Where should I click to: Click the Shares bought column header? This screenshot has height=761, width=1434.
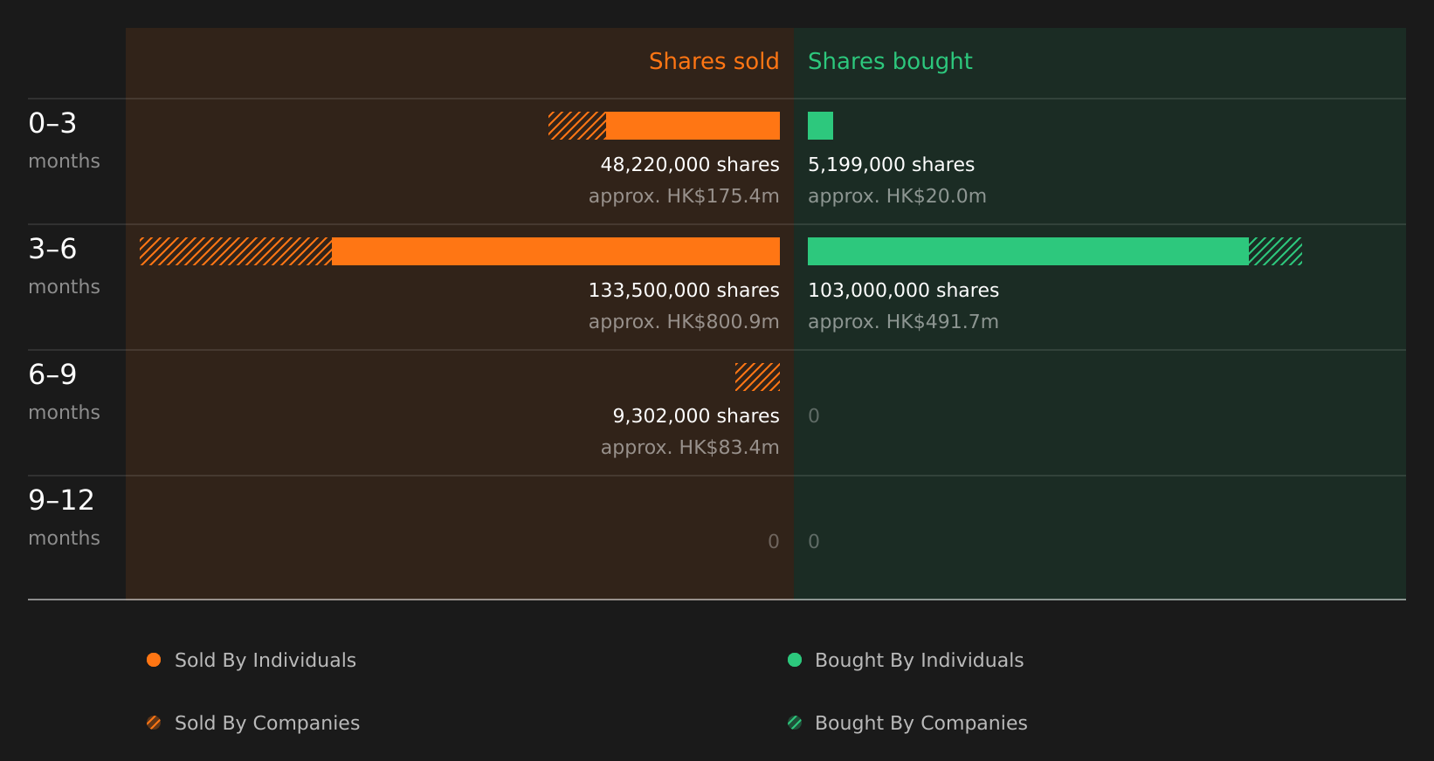pyautogui.click(x=890, y=61)
